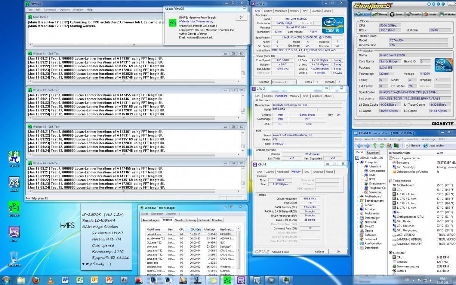Click Bericht button in AIDA64 toolbar

pos(412,145)
